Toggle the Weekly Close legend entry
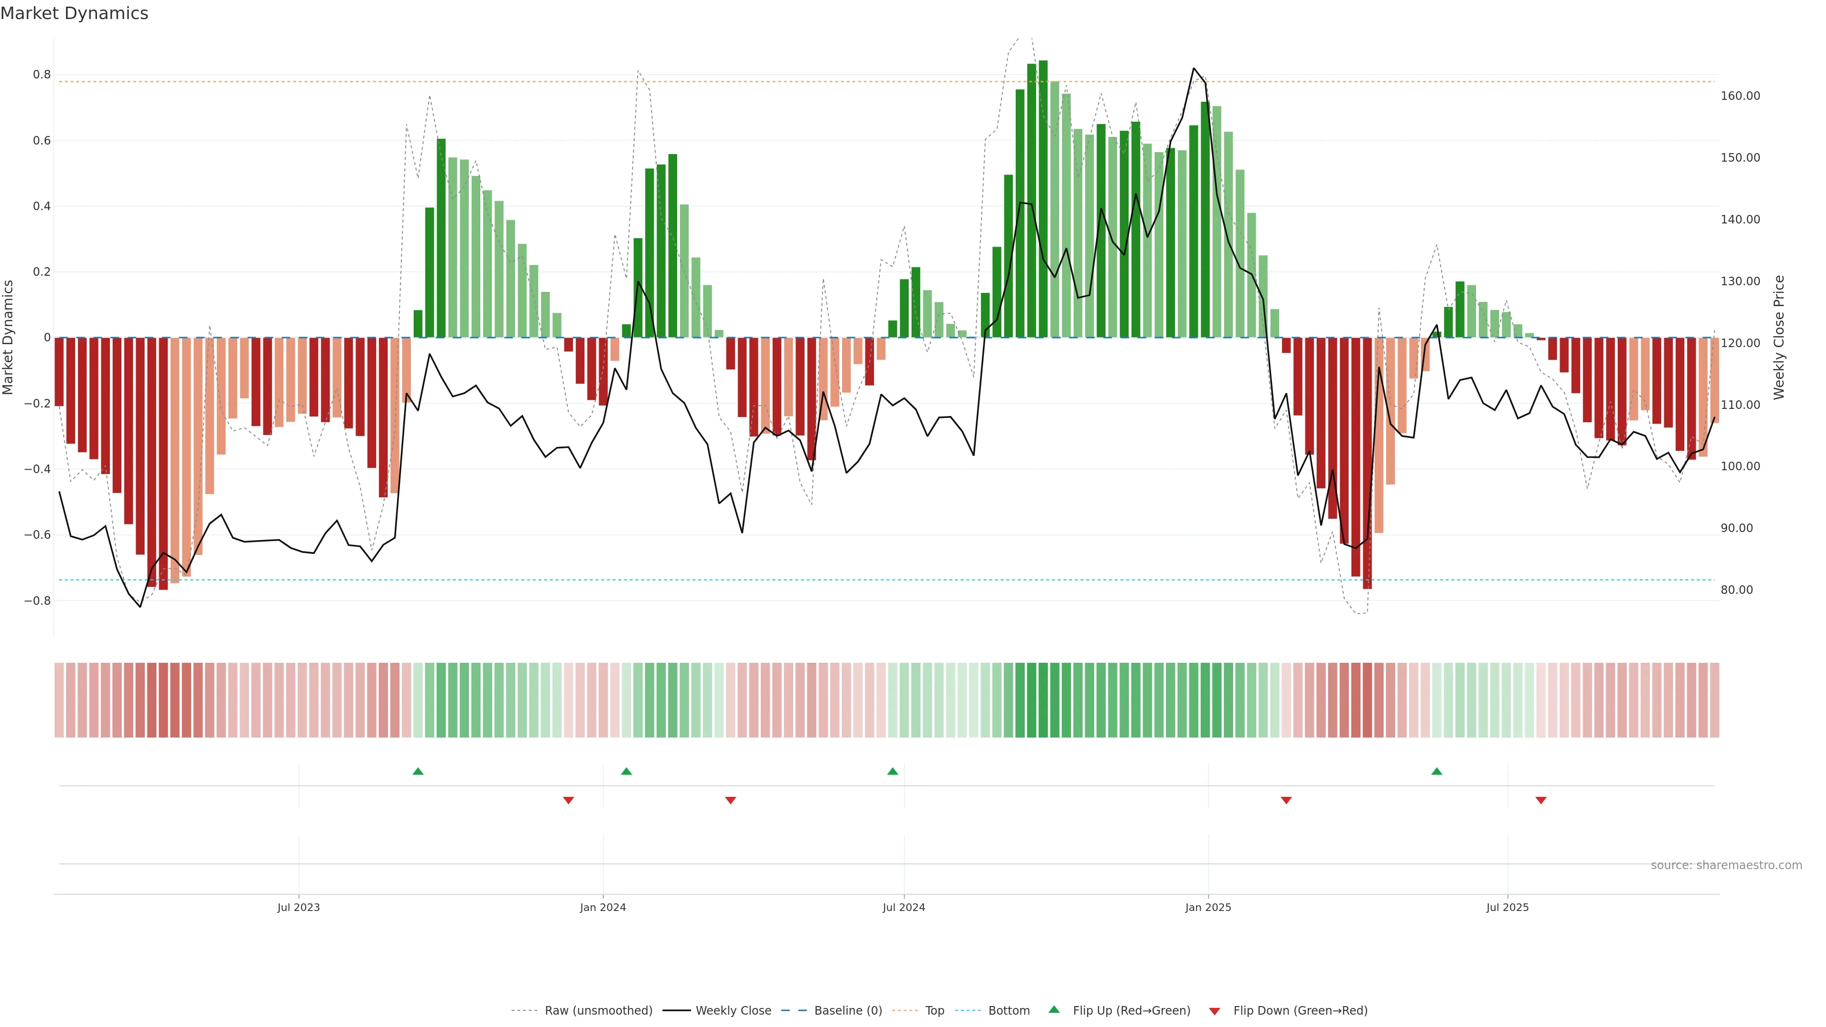 tap(733, 1011)
